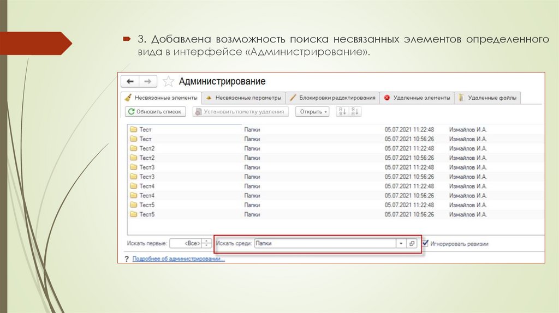Screen dimensions: 559x313
Task: Open the Подробнее об администрировании link
Action: click(179, 259)
